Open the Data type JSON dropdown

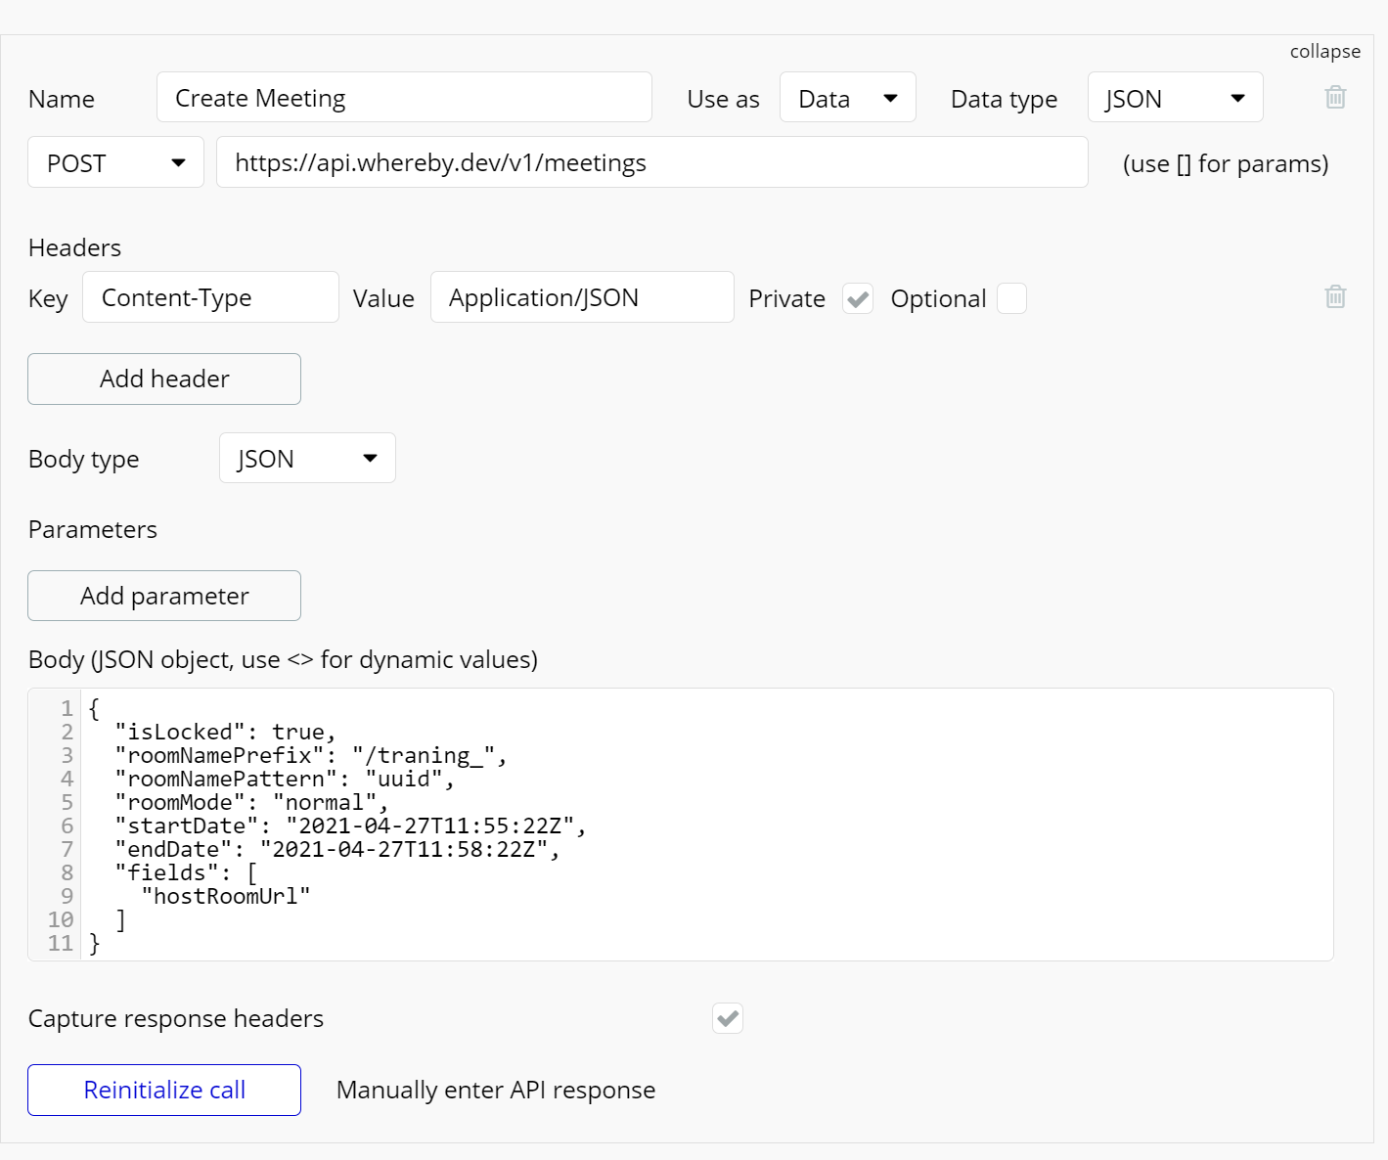coord(1175,98)
